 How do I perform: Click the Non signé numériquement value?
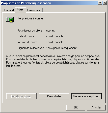click(61, 48)
